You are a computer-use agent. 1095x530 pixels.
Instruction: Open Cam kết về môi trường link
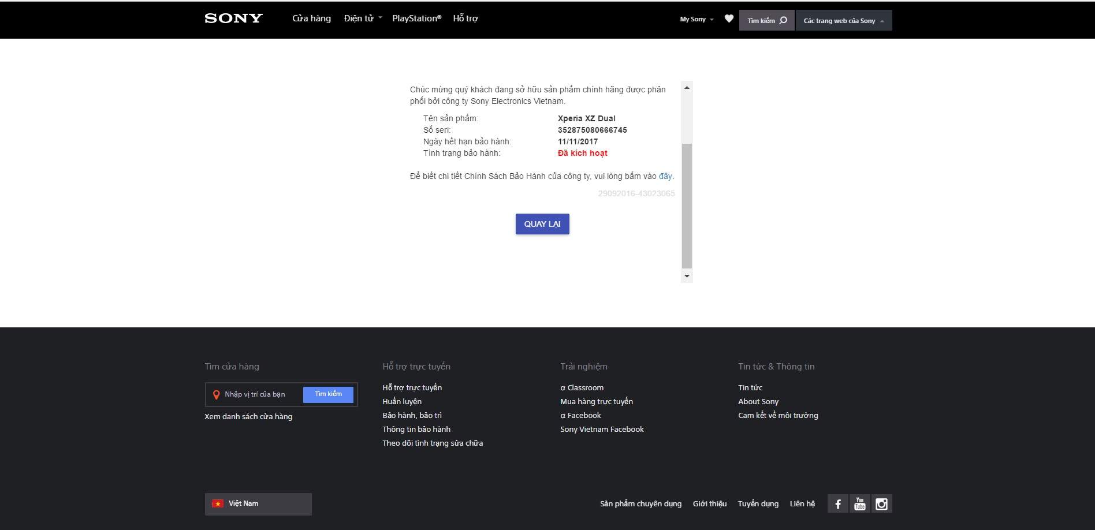pyautogui.click(x=778, y=415)
